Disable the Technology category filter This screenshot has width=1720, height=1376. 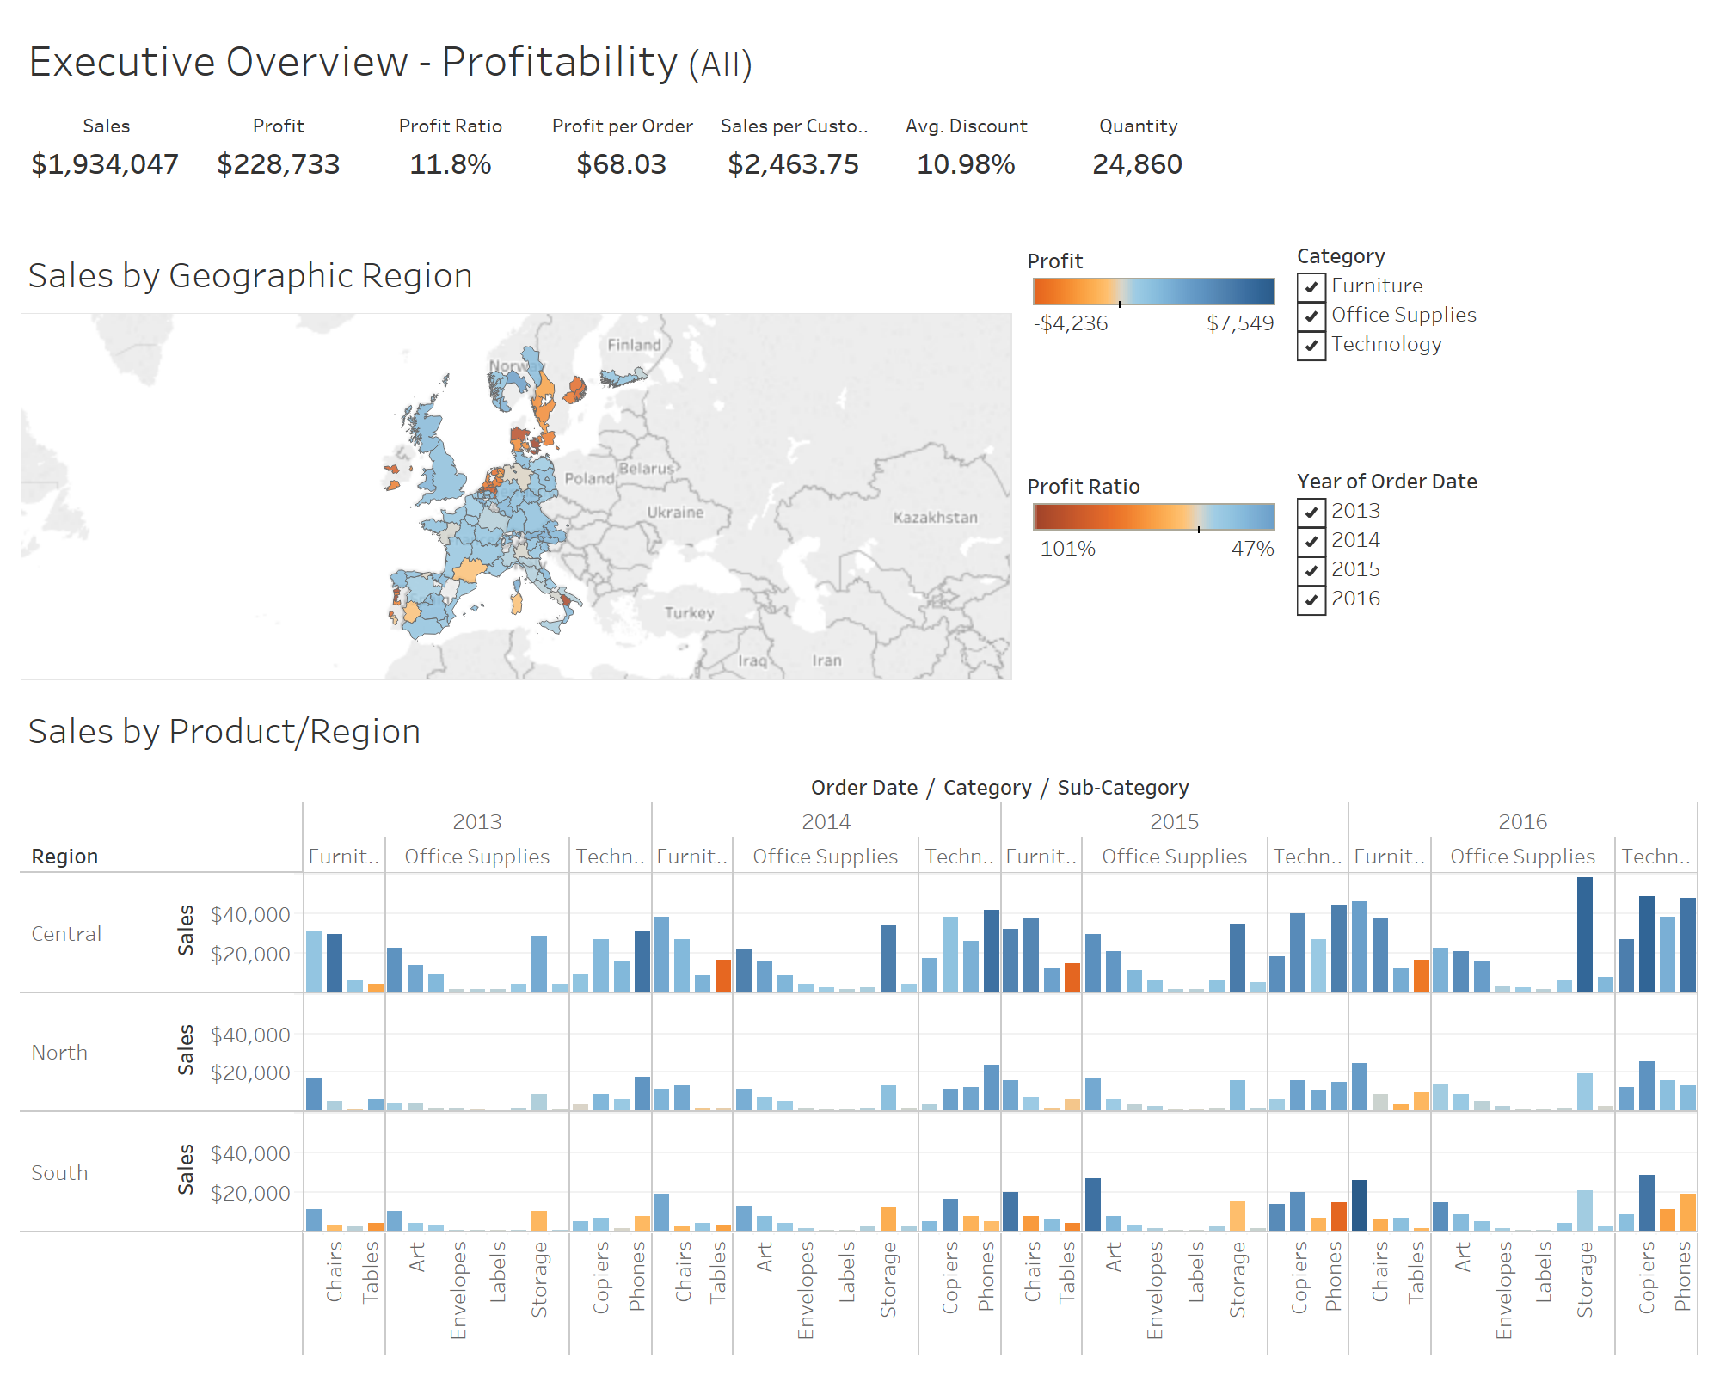[x=1311, y=345]
